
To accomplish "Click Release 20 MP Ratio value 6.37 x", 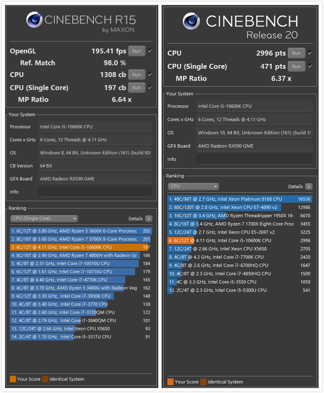I will pos(281,79).
